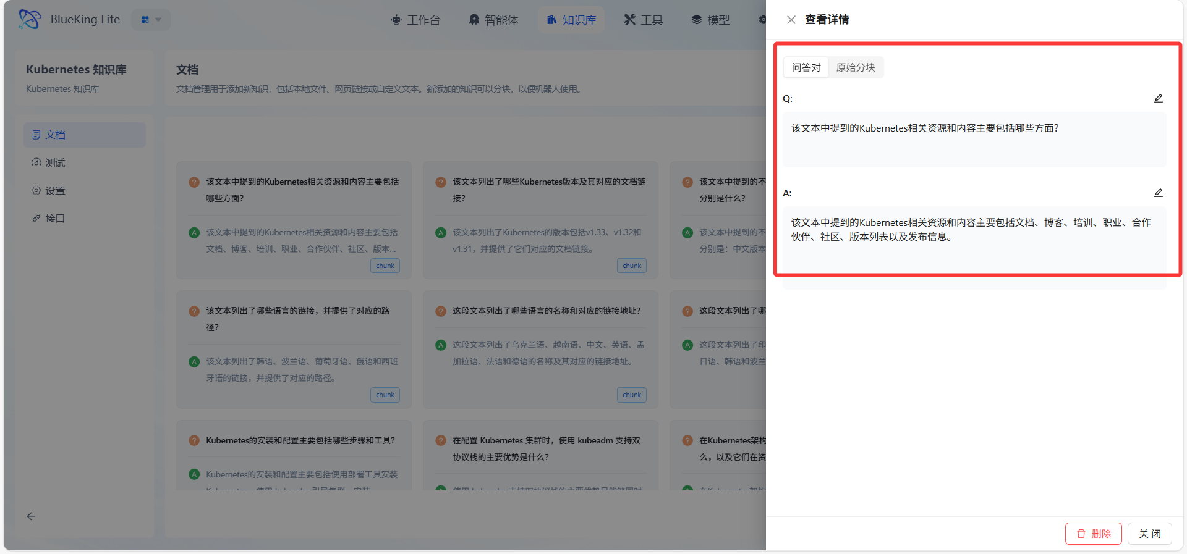Close the 查看详情 panel with the X icon

pos(791,20)
